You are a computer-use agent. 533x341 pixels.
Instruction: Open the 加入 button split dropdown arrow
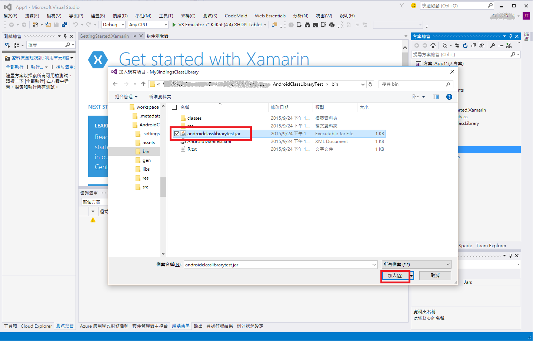coord(412,276)
